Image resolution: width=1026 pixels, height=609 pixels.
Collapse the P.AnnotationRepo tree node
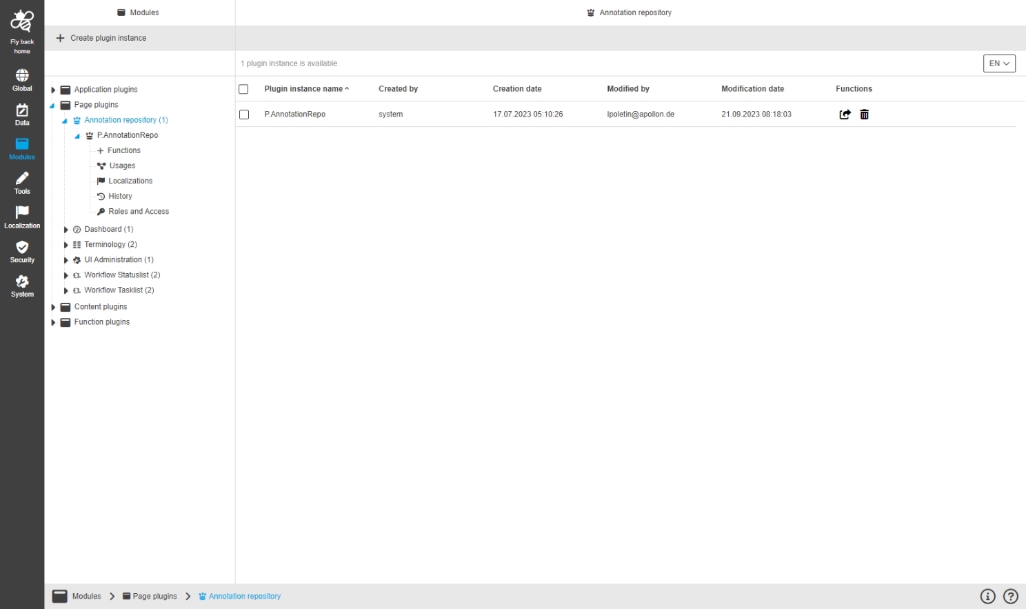tap(77, 136)
